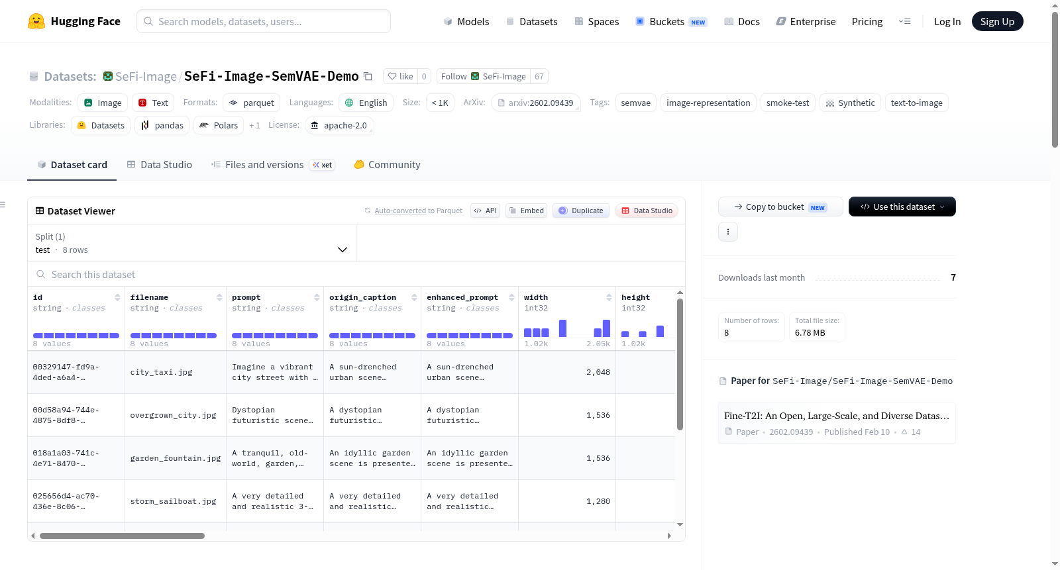This screenshot has height=570, width=1060.
Task: Sort the width column
Action: [609, 297]
